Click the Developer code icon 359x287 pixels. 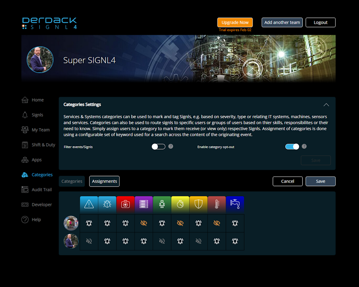tap(25, 205)
